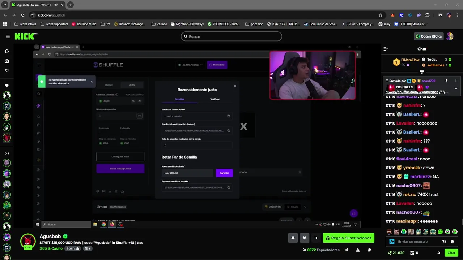Screen dimensions: 463x260
Task: Open the shop icon next to 0
Action: click(412, 253)
